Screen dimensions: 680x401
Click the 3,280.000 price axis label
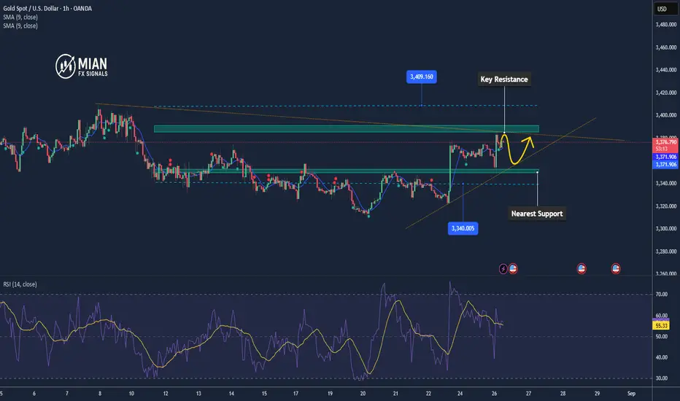[x=665, y=252]
